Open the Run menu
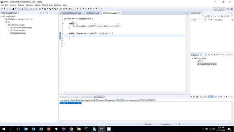This screenshot has height=132, width=234. tap(51, 5)
